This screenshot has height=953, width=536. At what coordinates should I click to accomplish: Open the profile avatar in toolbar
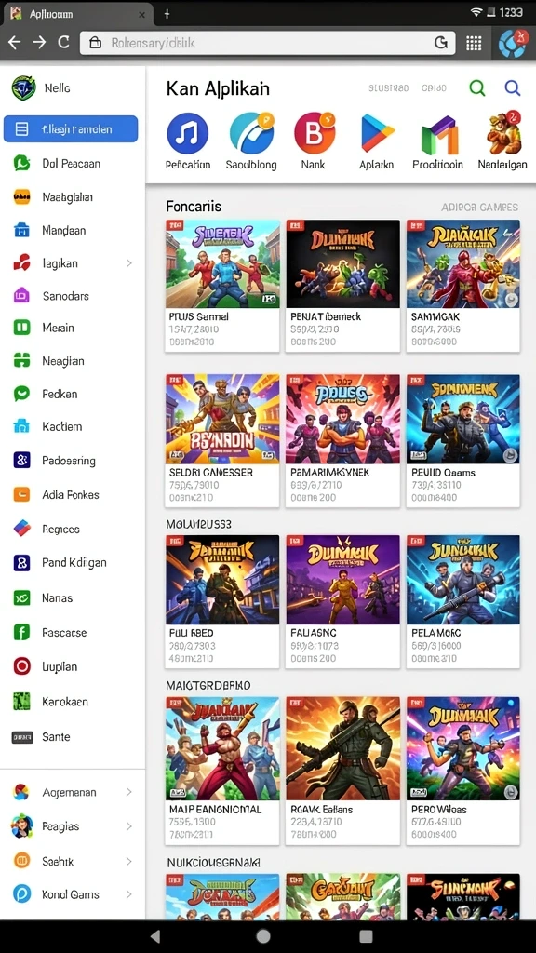point(512,43)
